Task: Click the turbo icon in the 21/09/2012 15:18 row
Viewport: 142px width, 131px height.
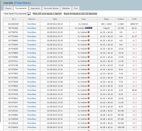Action: point(89,106)
